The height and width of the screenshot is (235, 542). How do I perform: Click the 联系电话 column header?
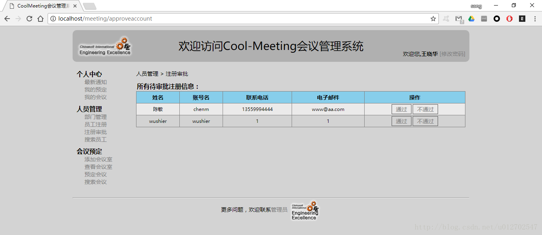tap(257, 97)
